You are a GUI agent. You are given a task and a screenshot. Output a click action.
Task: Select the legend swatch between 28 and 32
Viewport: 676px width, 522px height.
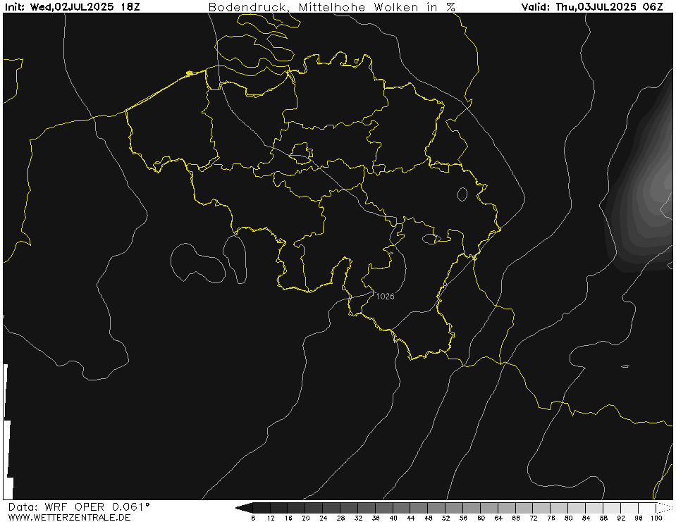349,508
